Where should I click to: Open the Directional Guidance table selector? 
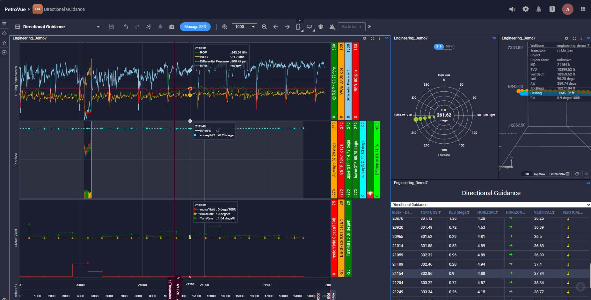tap(491, 205)
